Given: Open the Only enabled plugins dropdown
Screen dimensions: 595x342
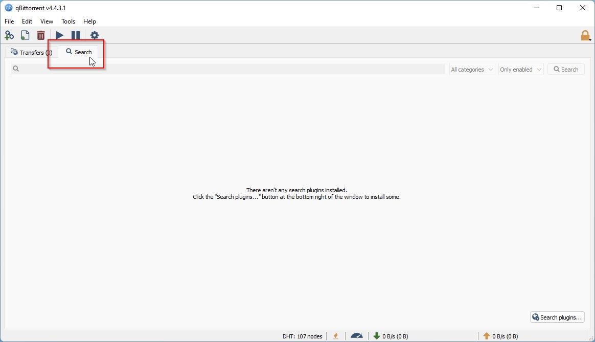Looking at the screenshot, I should (520, 69).
